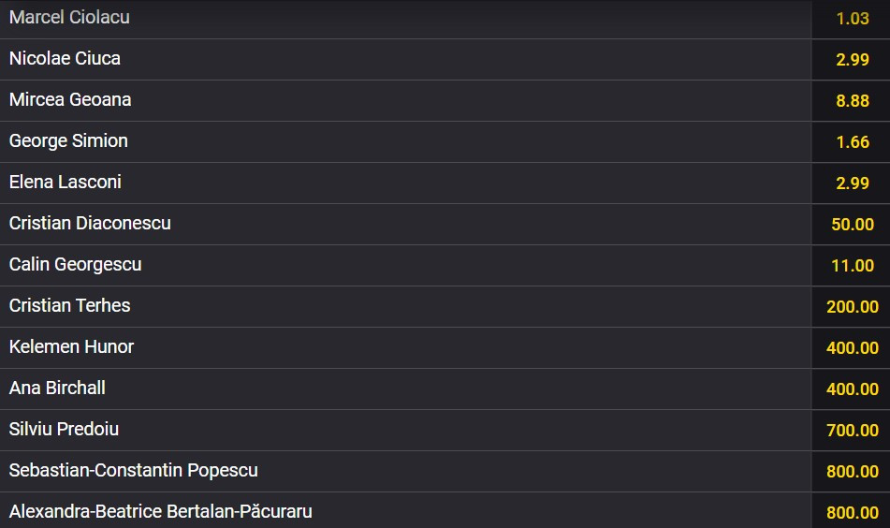Screen dimensions: 890x528
Task: Select the 1.03 odds for Marcel Ciolacu
Action: pyautogui.click(x=852, y=19)
